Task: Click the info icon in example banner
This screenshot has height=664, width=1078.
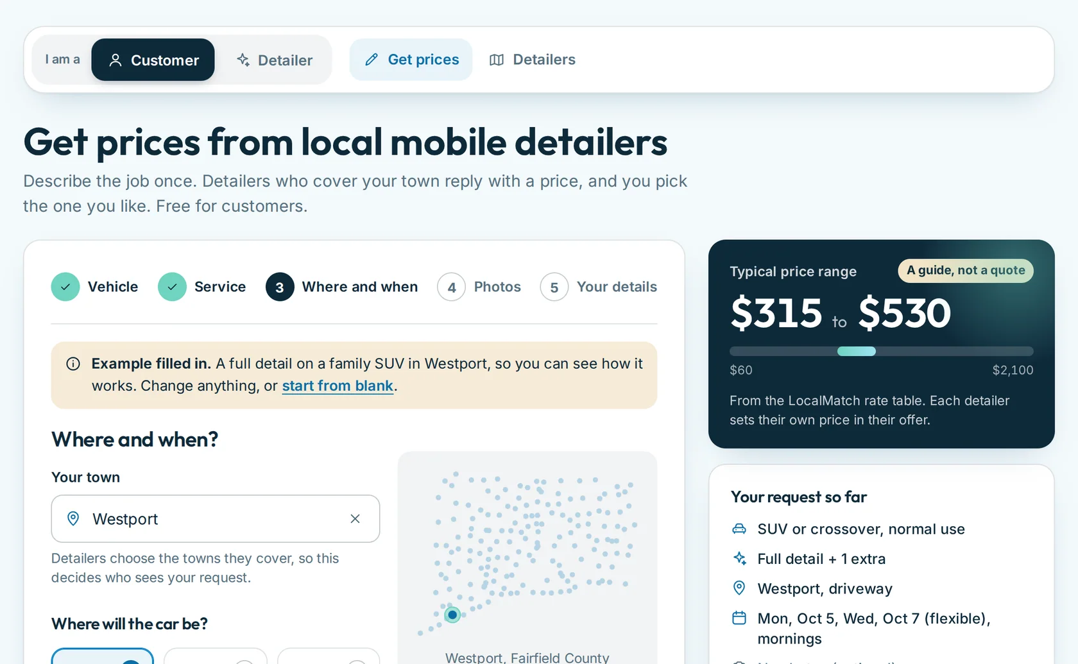Action: [x=73, y=364]
